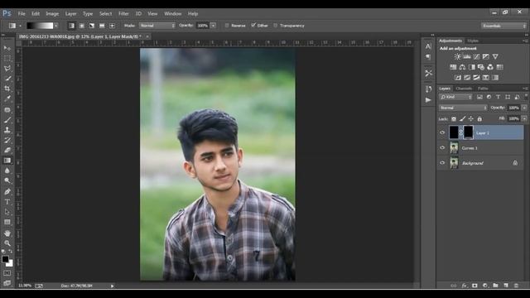Open the layer Opacity dropdown arrow
The width and height of the screenshot is (530, 298).
[x=524, y=108]
